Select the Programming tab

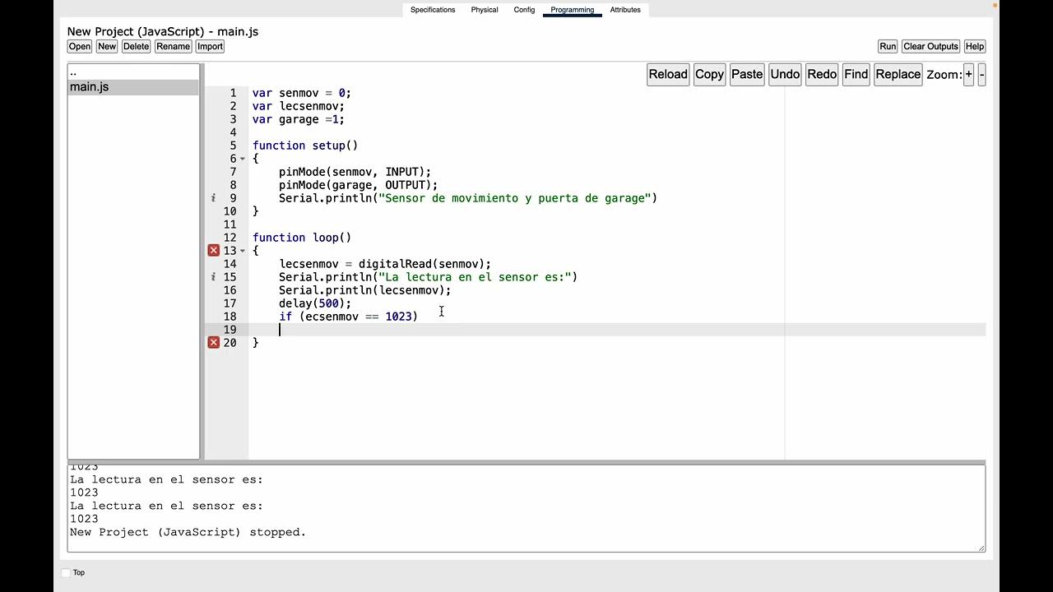tap(573, 10)
